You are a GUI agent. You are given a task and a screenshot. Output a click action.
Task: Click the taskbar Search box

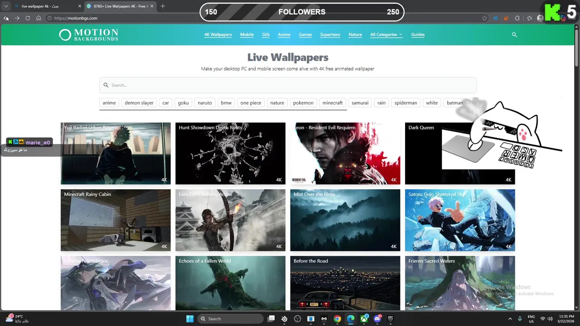230,319
